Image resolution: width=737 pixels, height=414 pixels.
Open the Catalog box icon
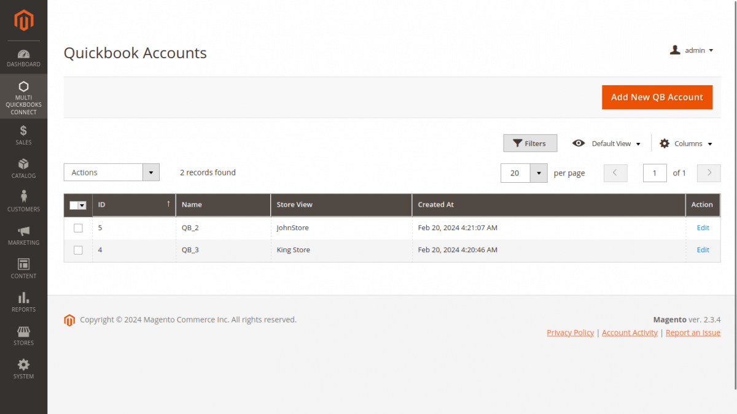[23, 164]
